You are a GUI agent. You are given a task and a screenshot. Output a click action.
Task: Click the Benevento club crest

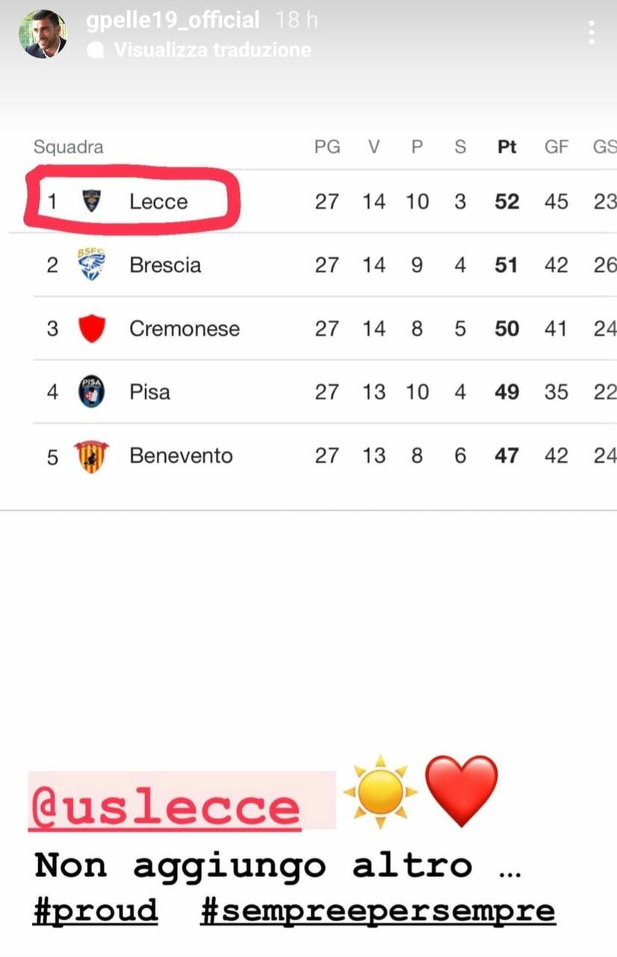91,456
